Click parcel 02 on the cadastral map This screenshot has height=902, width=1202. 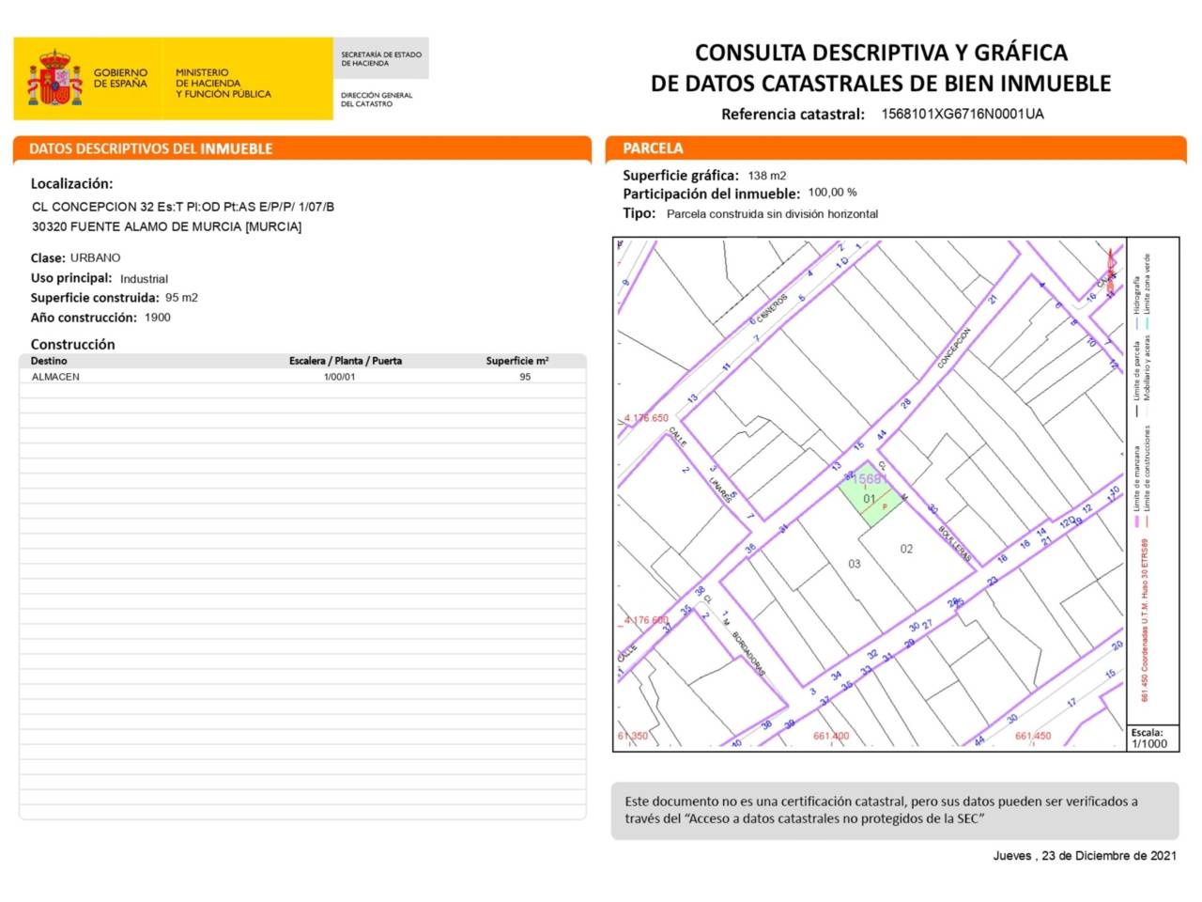click(x=906, y=549)
